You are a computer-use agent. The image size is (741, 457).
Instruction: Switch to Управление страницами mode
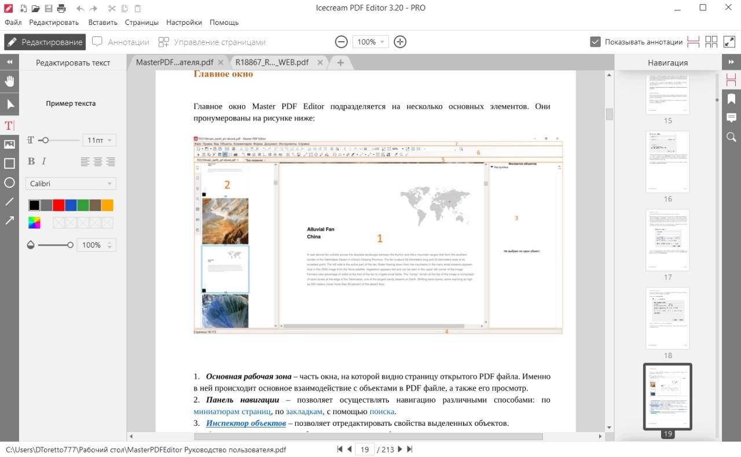pos(212,42)
